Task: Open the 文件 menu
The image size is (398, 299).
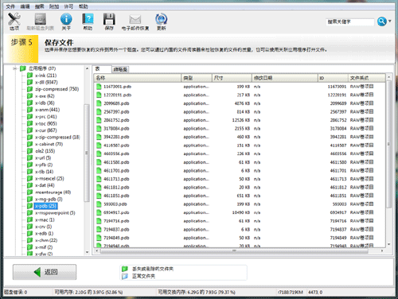Action: 10,6
